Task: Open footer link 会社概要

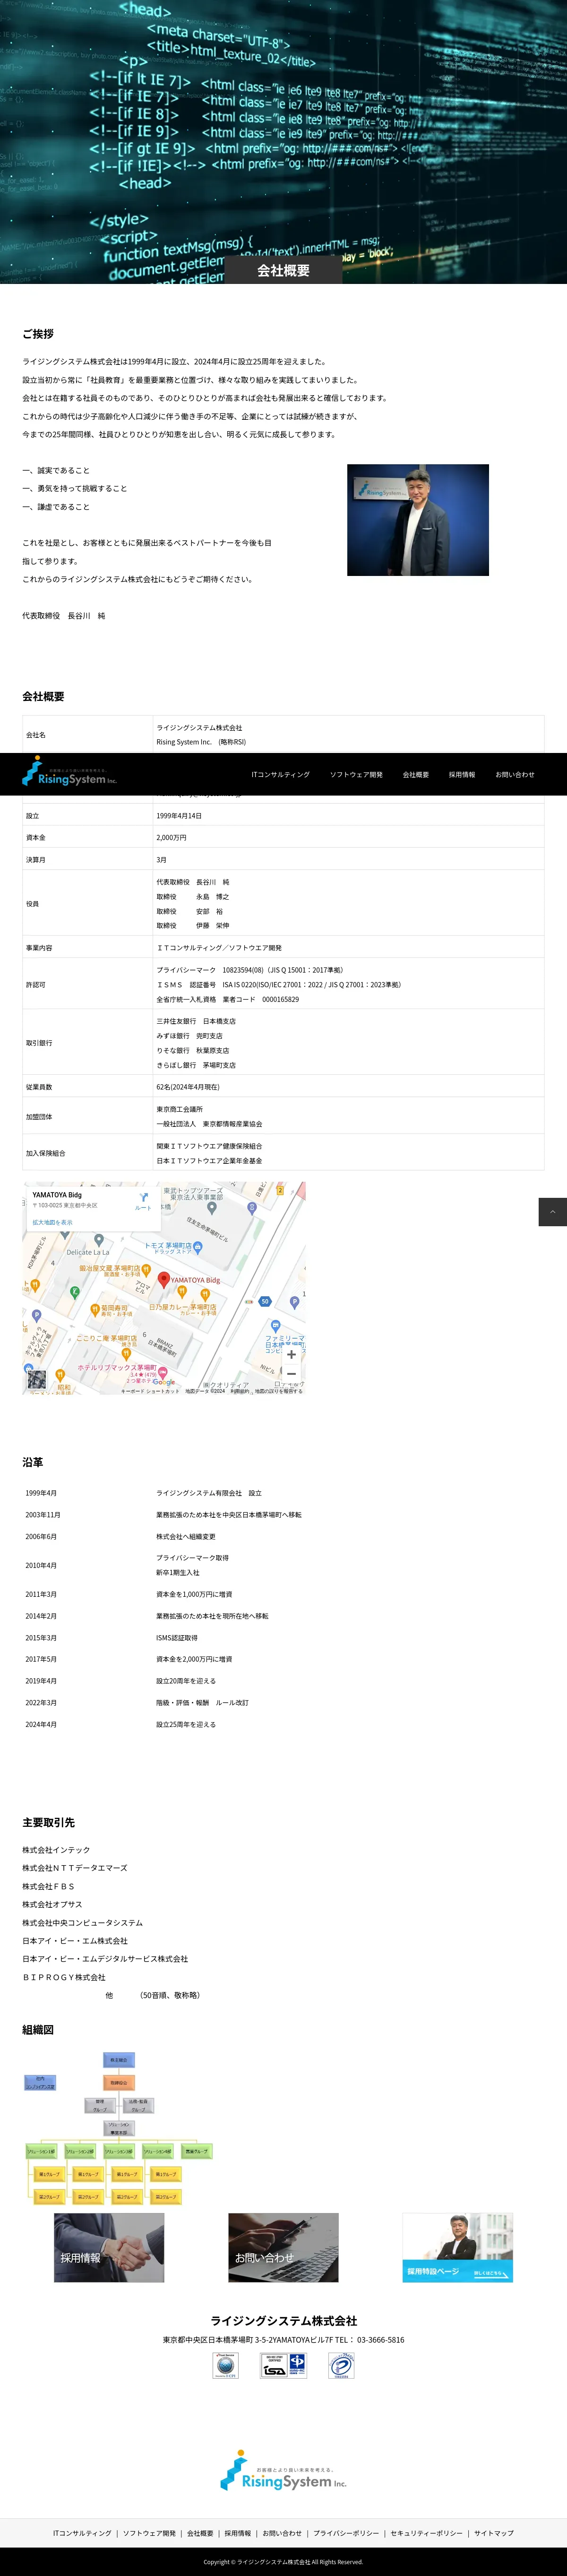Action: click(200, 2533)
